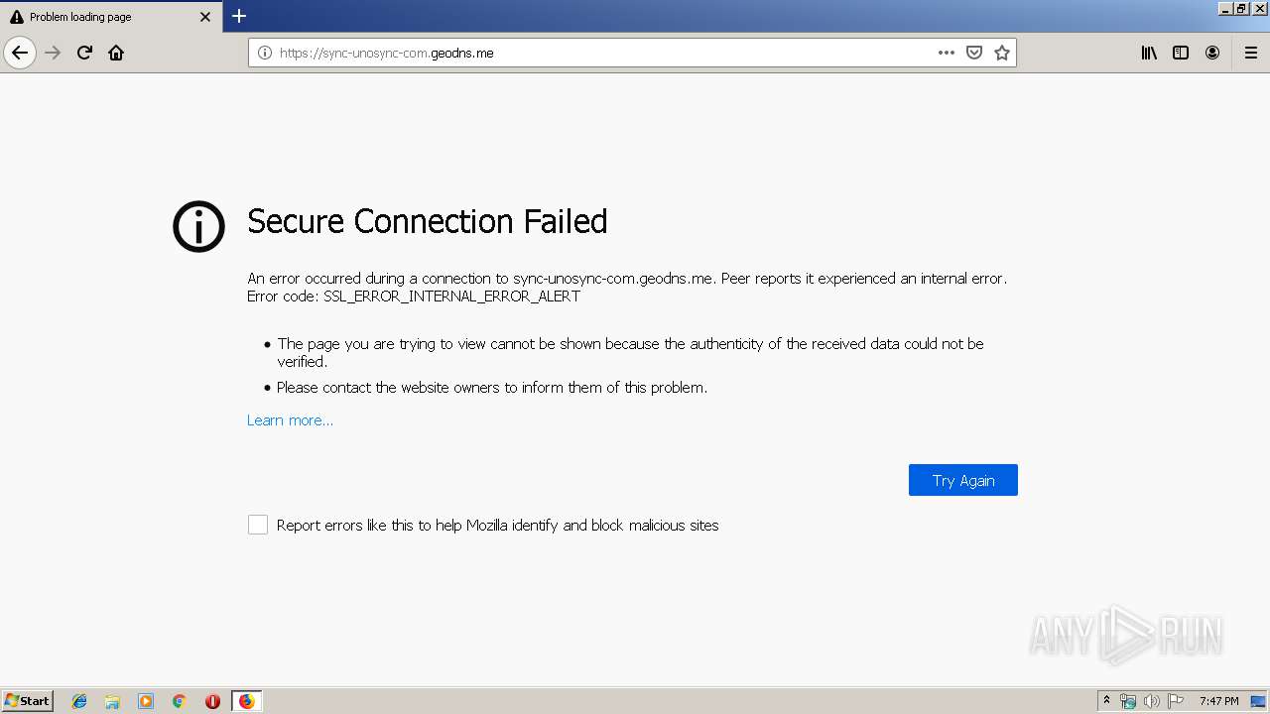Minimize the Firefox window
This screenshot has height=714, width=1270.
coord(1225,8)
